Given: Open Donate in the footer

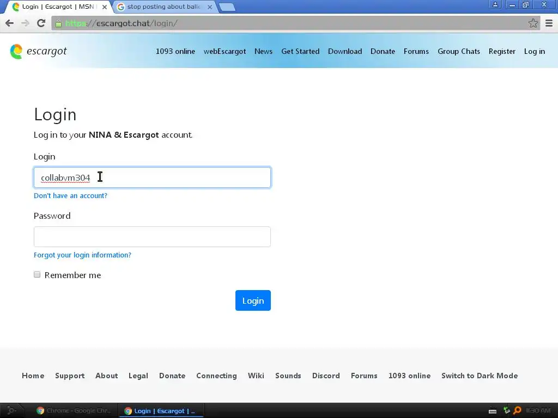Looking at the screenshot, I should pos(172,376).
